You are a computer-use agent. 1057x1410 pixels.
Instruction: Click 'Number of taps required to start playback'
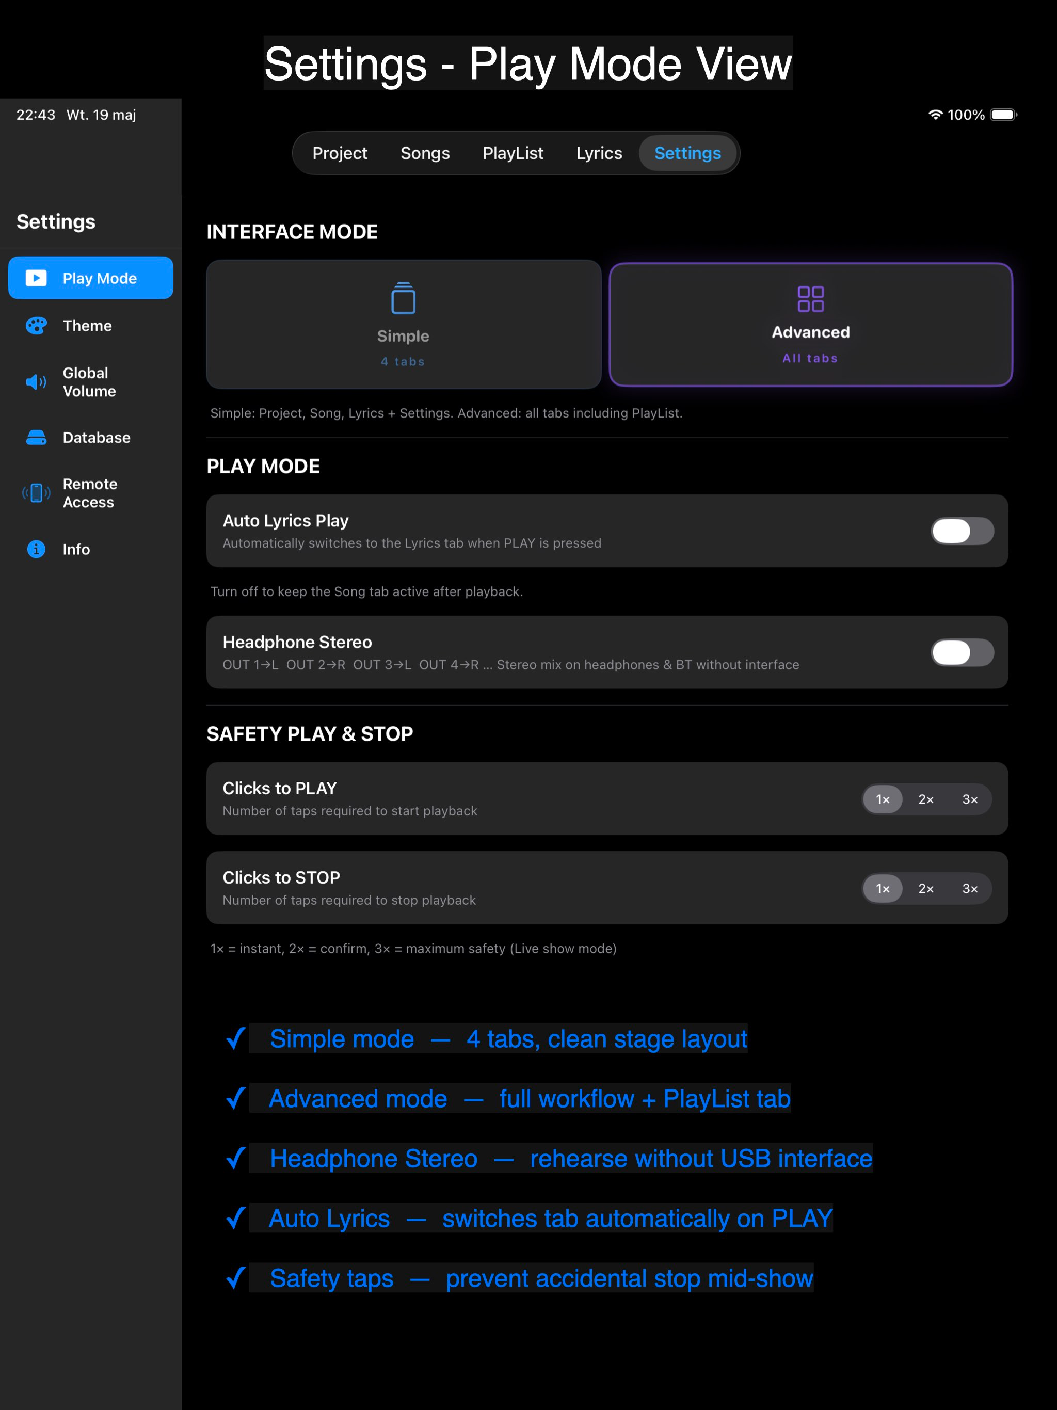click(x=350, y=811)
